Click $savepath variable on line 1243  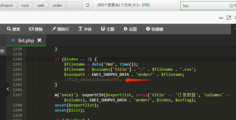(75, 74)
